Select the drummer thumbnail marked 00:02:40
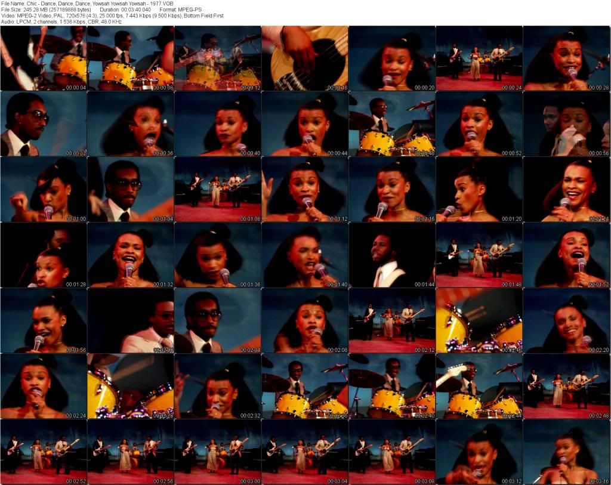611x485 pixels. 392,387
